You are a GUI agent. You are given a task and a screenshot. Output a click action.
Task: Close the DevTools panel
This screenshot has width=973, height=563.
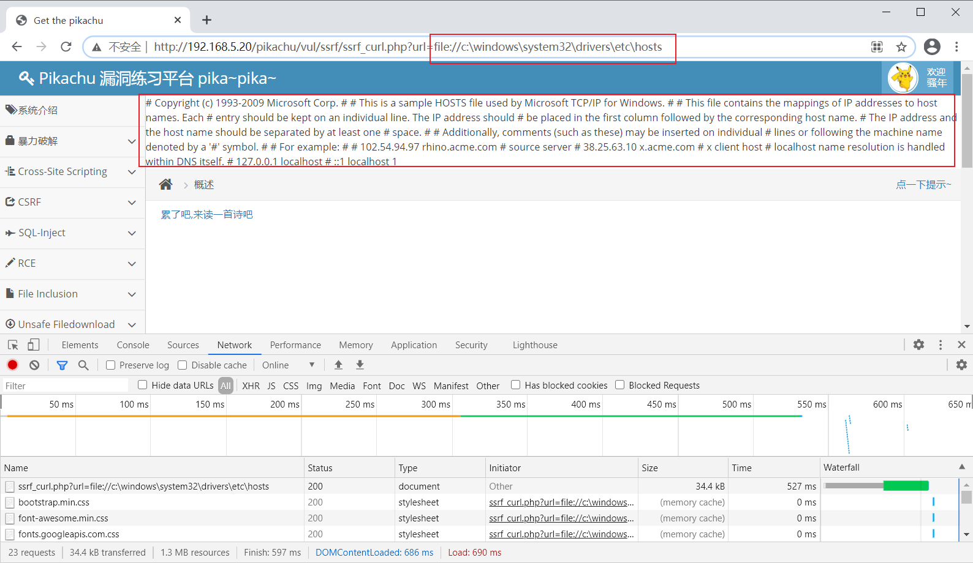point(961,345)
